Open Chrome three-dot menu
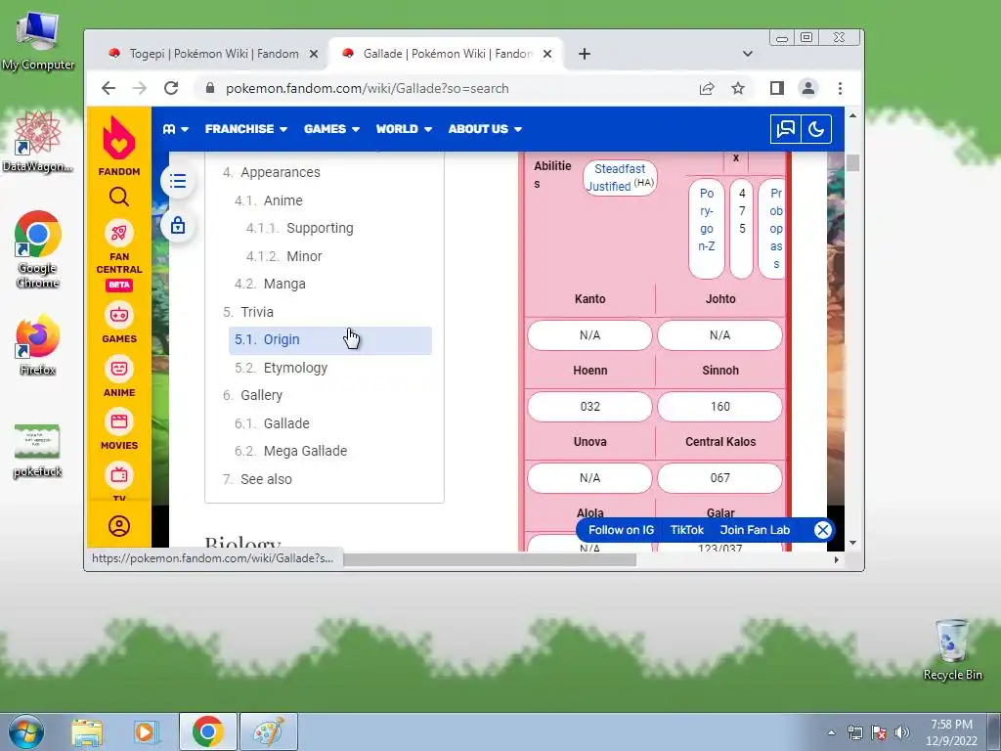The image size is (1001, 751). [840, 88]
